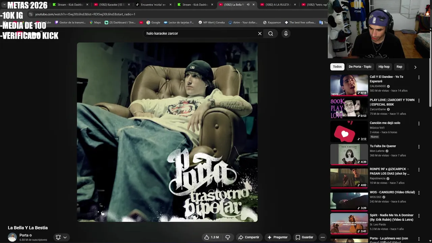Open the Porta channel name link
Image resolution: width=432 pixels, height=243 pixels.
coord(24,235)
